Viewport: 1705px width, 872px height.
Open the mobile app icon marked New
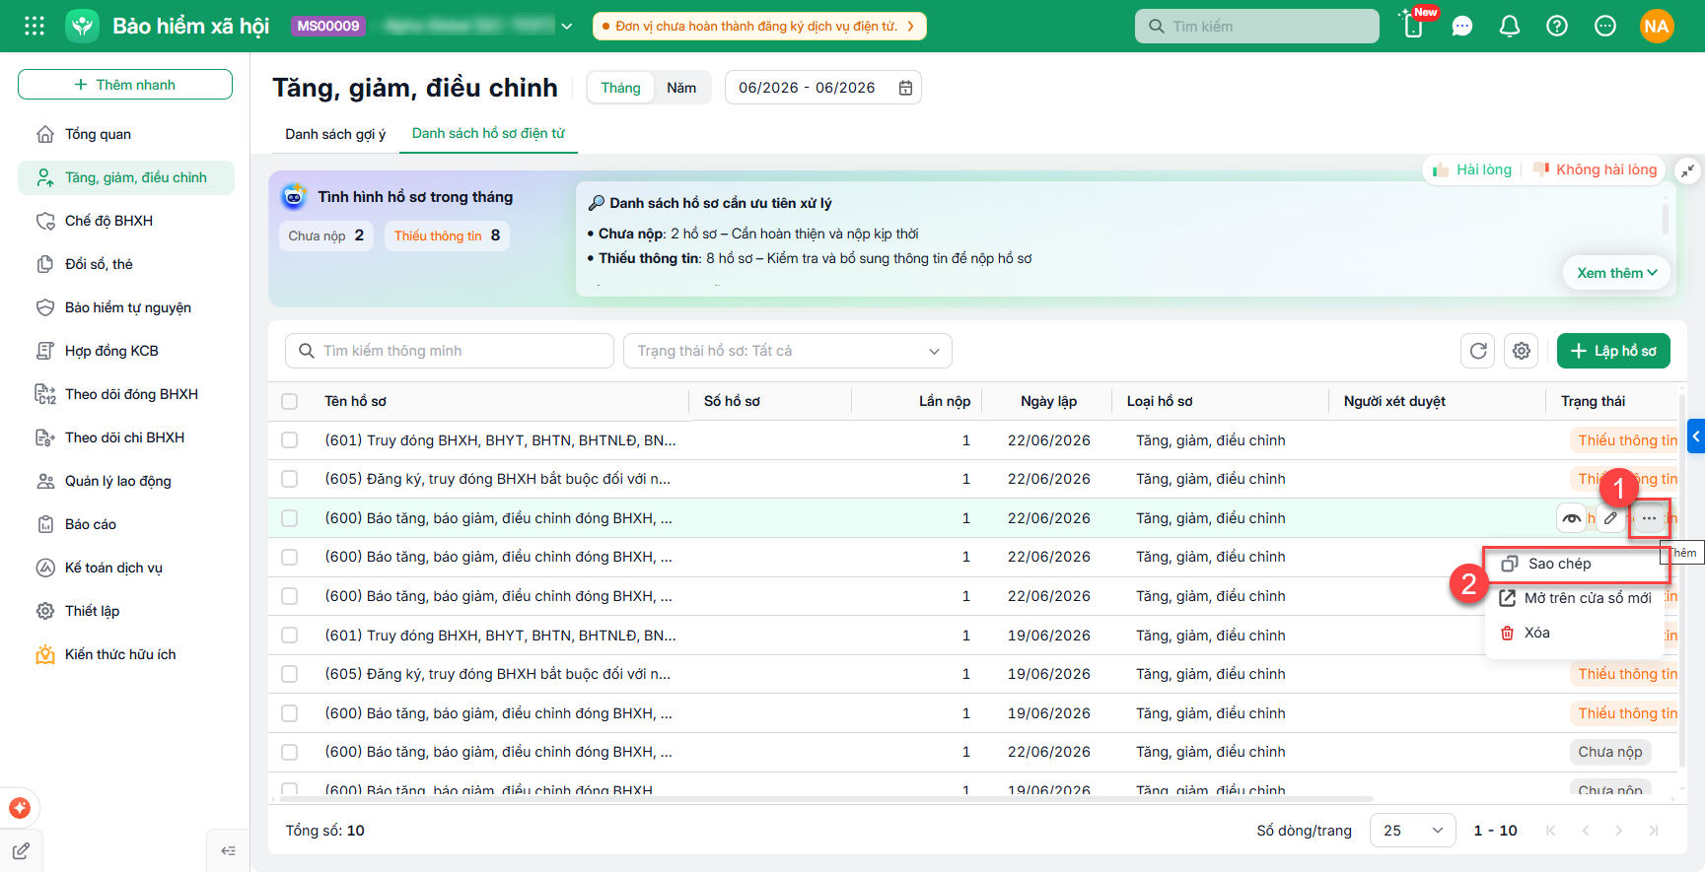pyautogui.click(x=1413, y=26)
